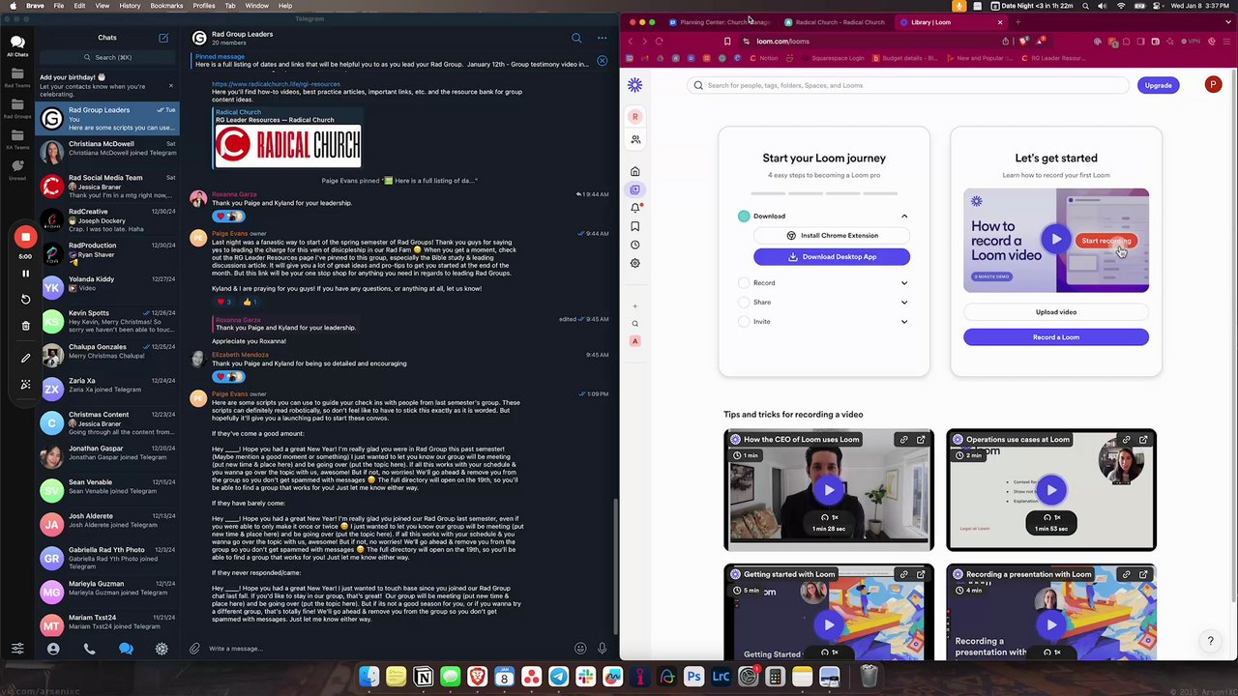The image size is (1238, 696).
Task: Dismiss the Add your birthday banner
Action: pos(170,86)
